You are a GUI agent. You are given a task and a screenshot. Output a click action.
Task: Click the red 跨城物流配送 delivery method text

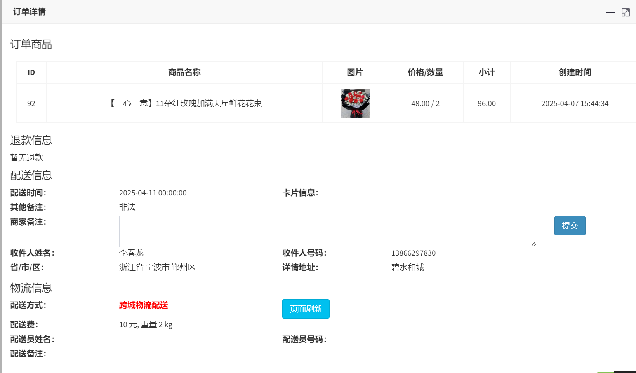(x=143, y=305)
